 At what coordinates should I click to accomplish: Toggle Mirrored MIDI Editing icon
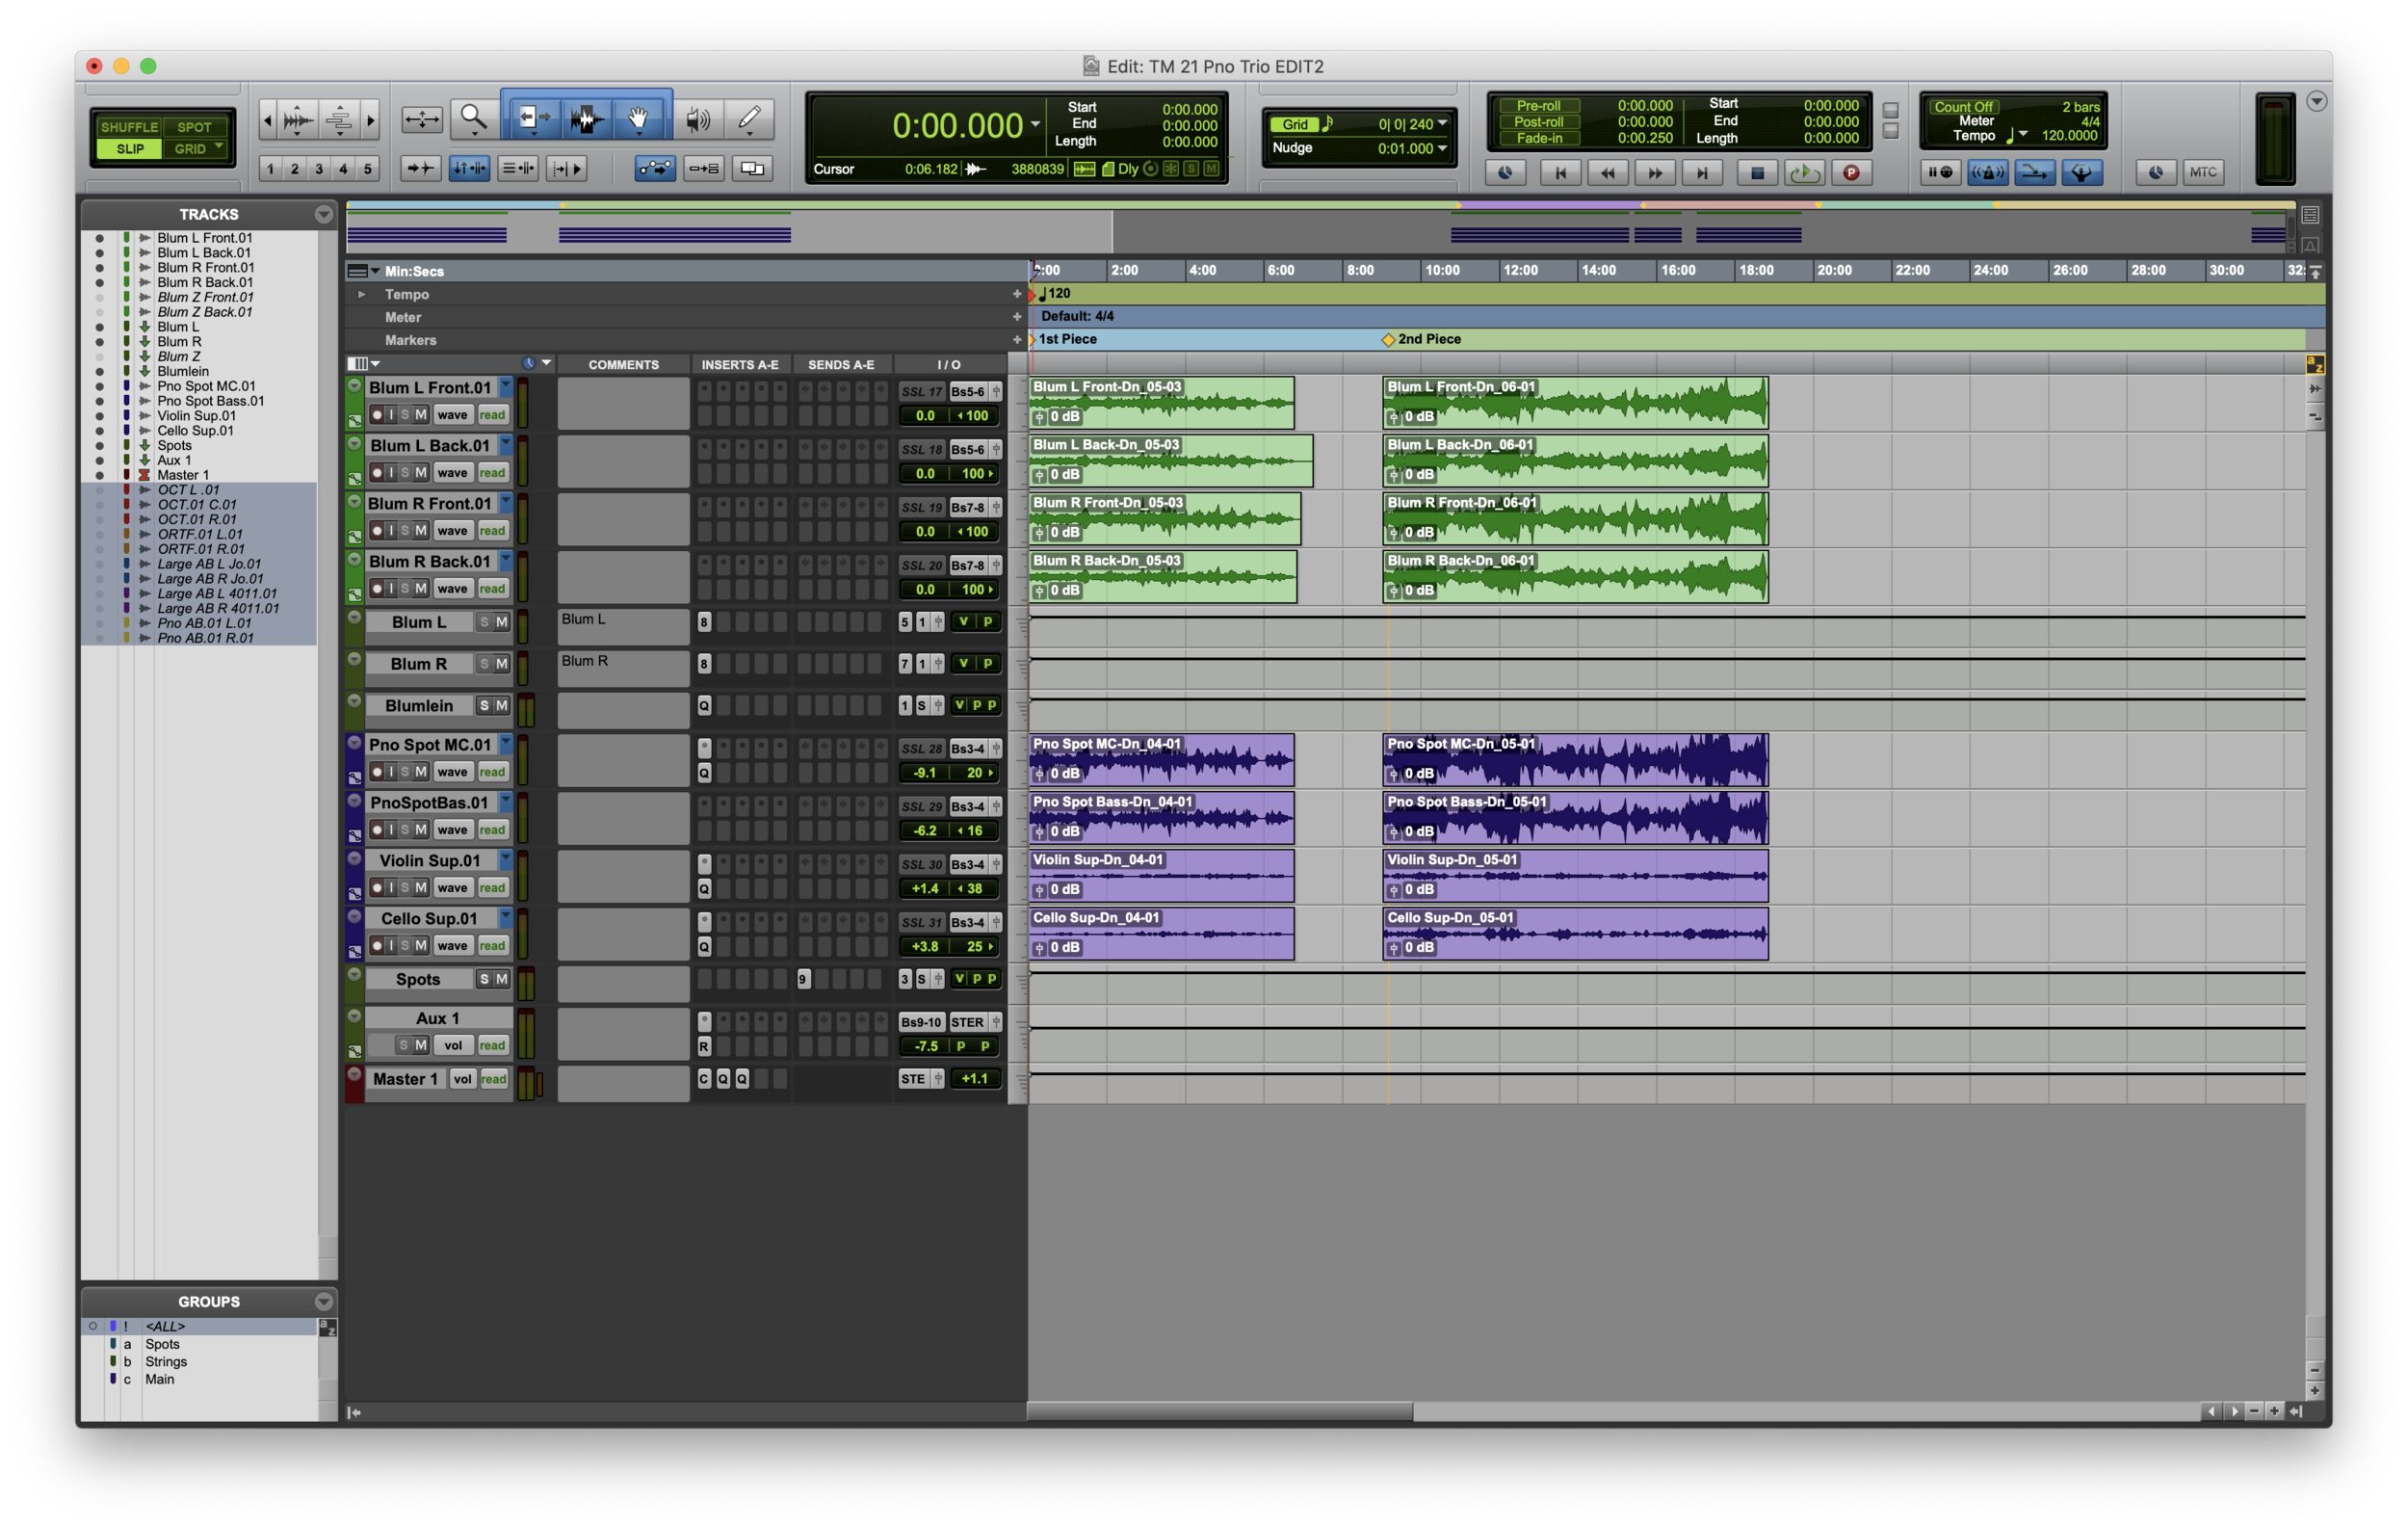704,168
